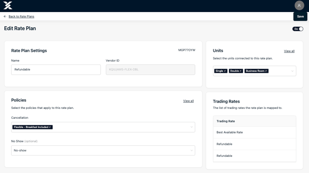Open the No Show dropdown

point(103,151)
